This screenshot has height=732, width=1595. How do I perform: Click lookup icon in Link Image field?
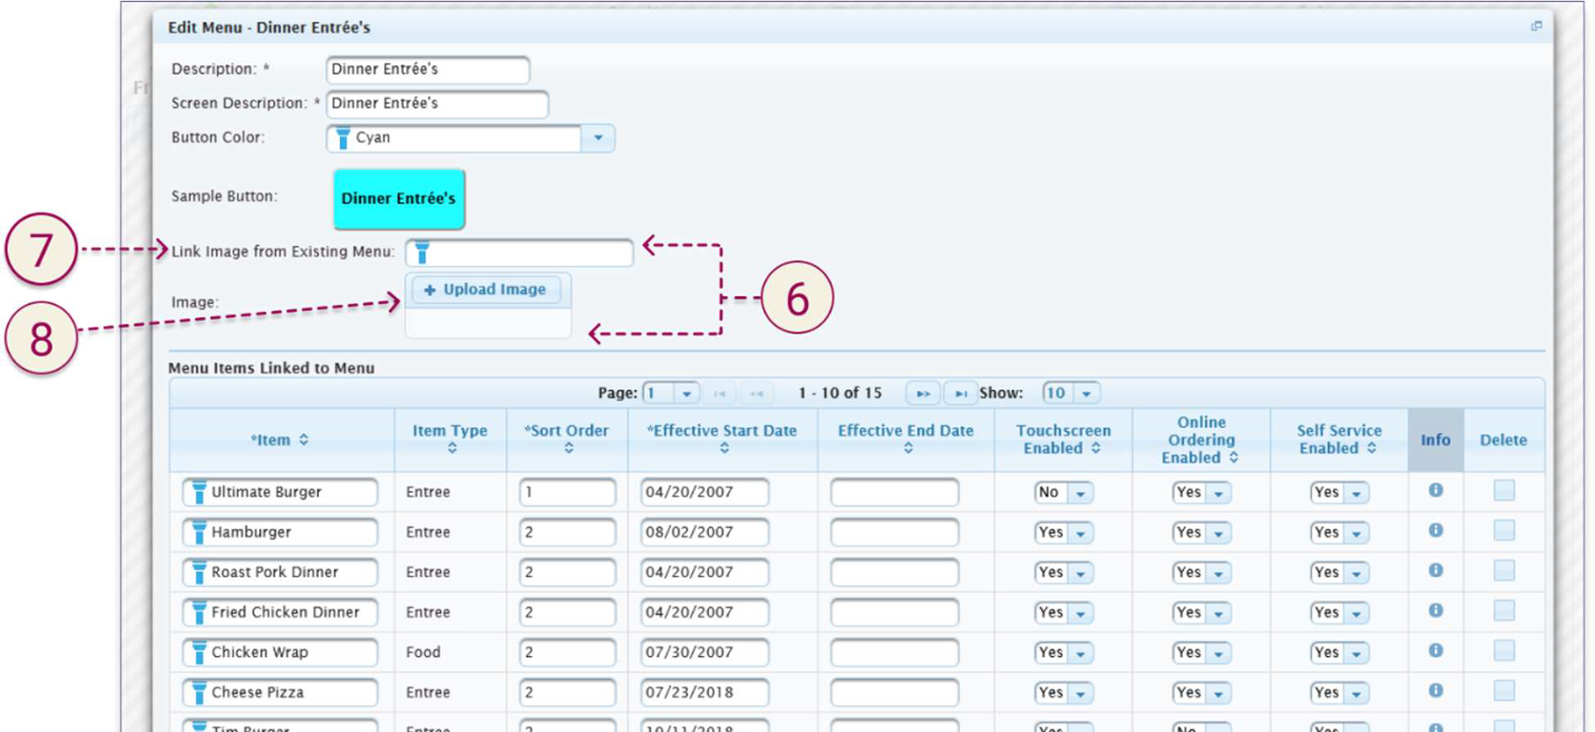coord(422,252)
